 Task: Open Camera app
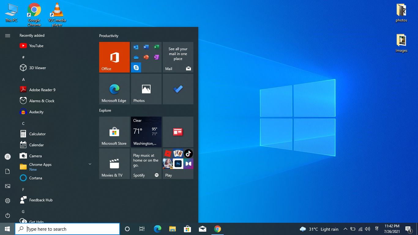click(x=55, y=156)
